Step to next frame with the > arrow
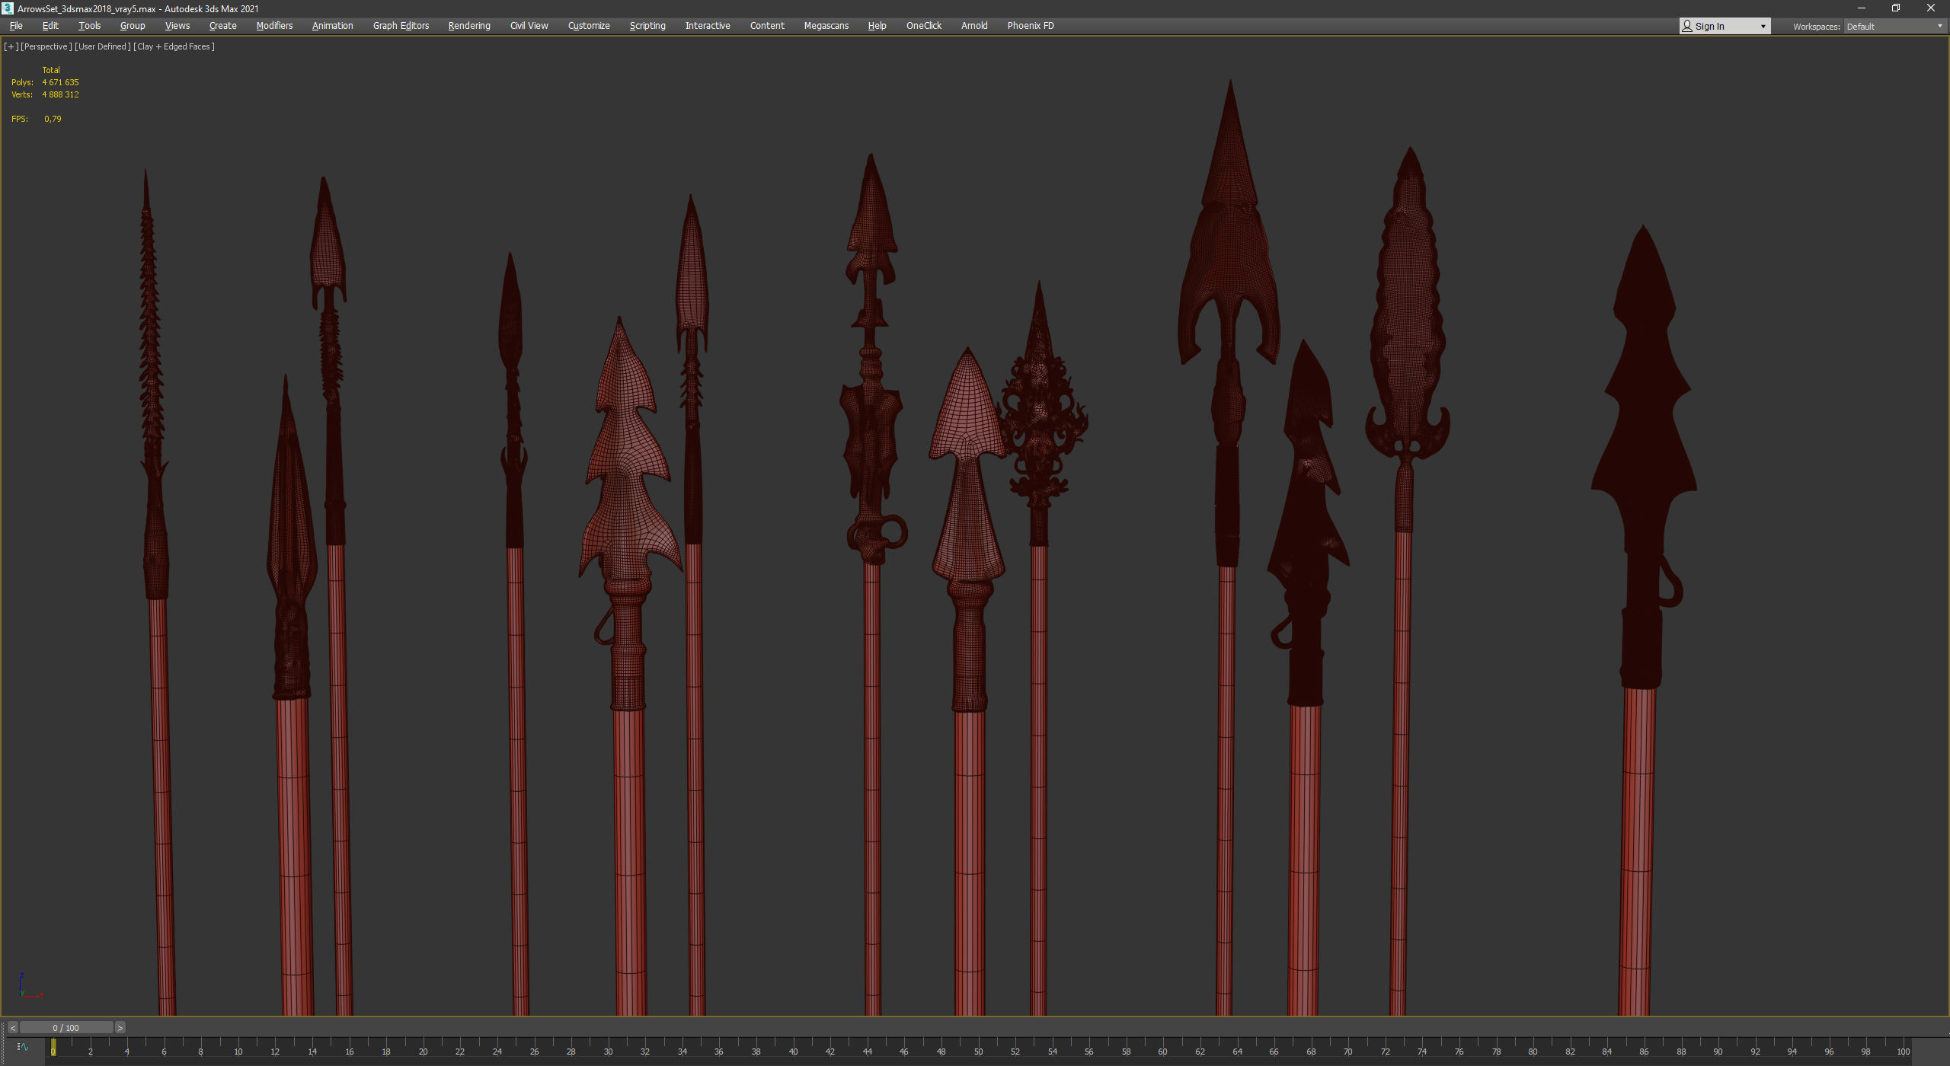Viewport: 1950px width, 1066px height. coord(120,1028)
